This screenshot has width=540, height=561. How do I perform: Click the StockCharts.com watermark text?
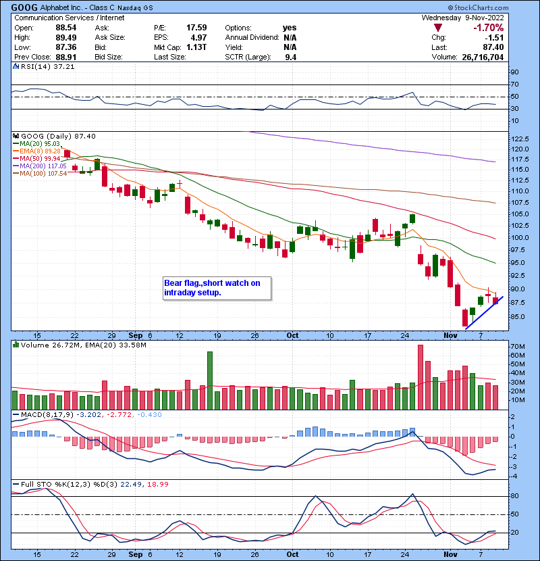click(x=478, y=7)
